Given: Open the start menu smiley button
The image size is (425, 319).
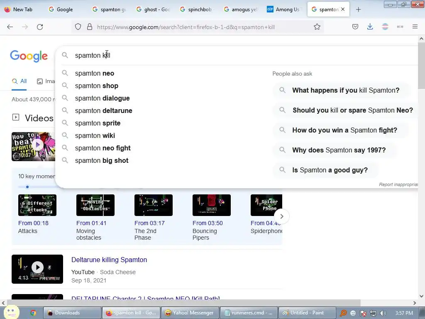Looking at the screenshot, I should click(11, 312).
